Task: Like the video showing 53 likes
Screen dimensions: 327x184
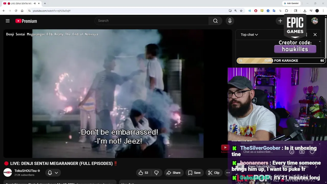Action: click(x=143, y=173)
